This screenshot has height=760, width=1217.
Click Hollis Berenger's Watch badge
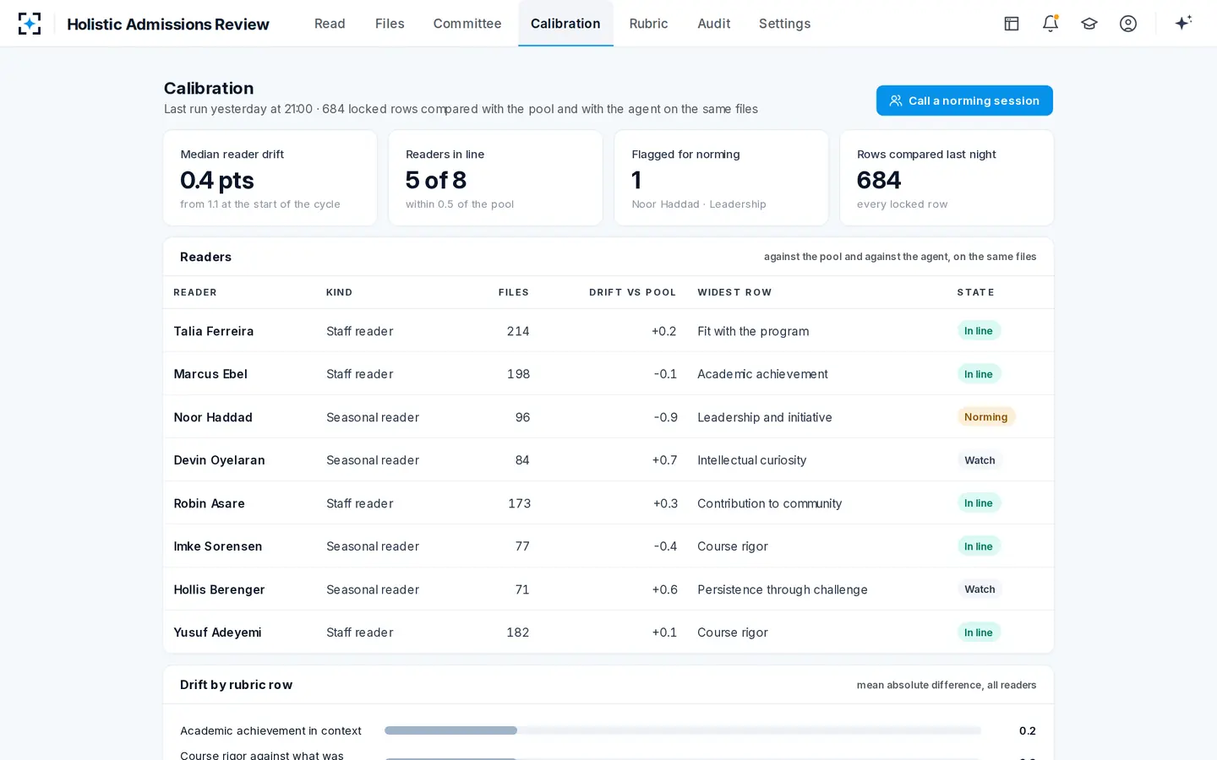[x=980, y=589]
